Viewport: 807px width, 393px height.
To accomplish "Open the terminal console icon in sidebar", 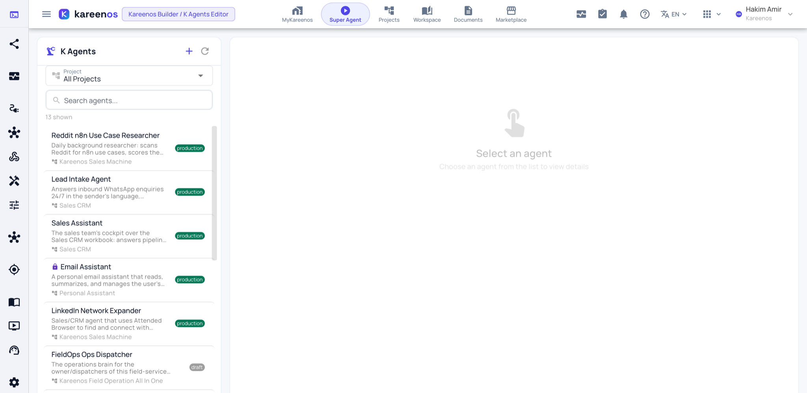I will tap(14, 15).
